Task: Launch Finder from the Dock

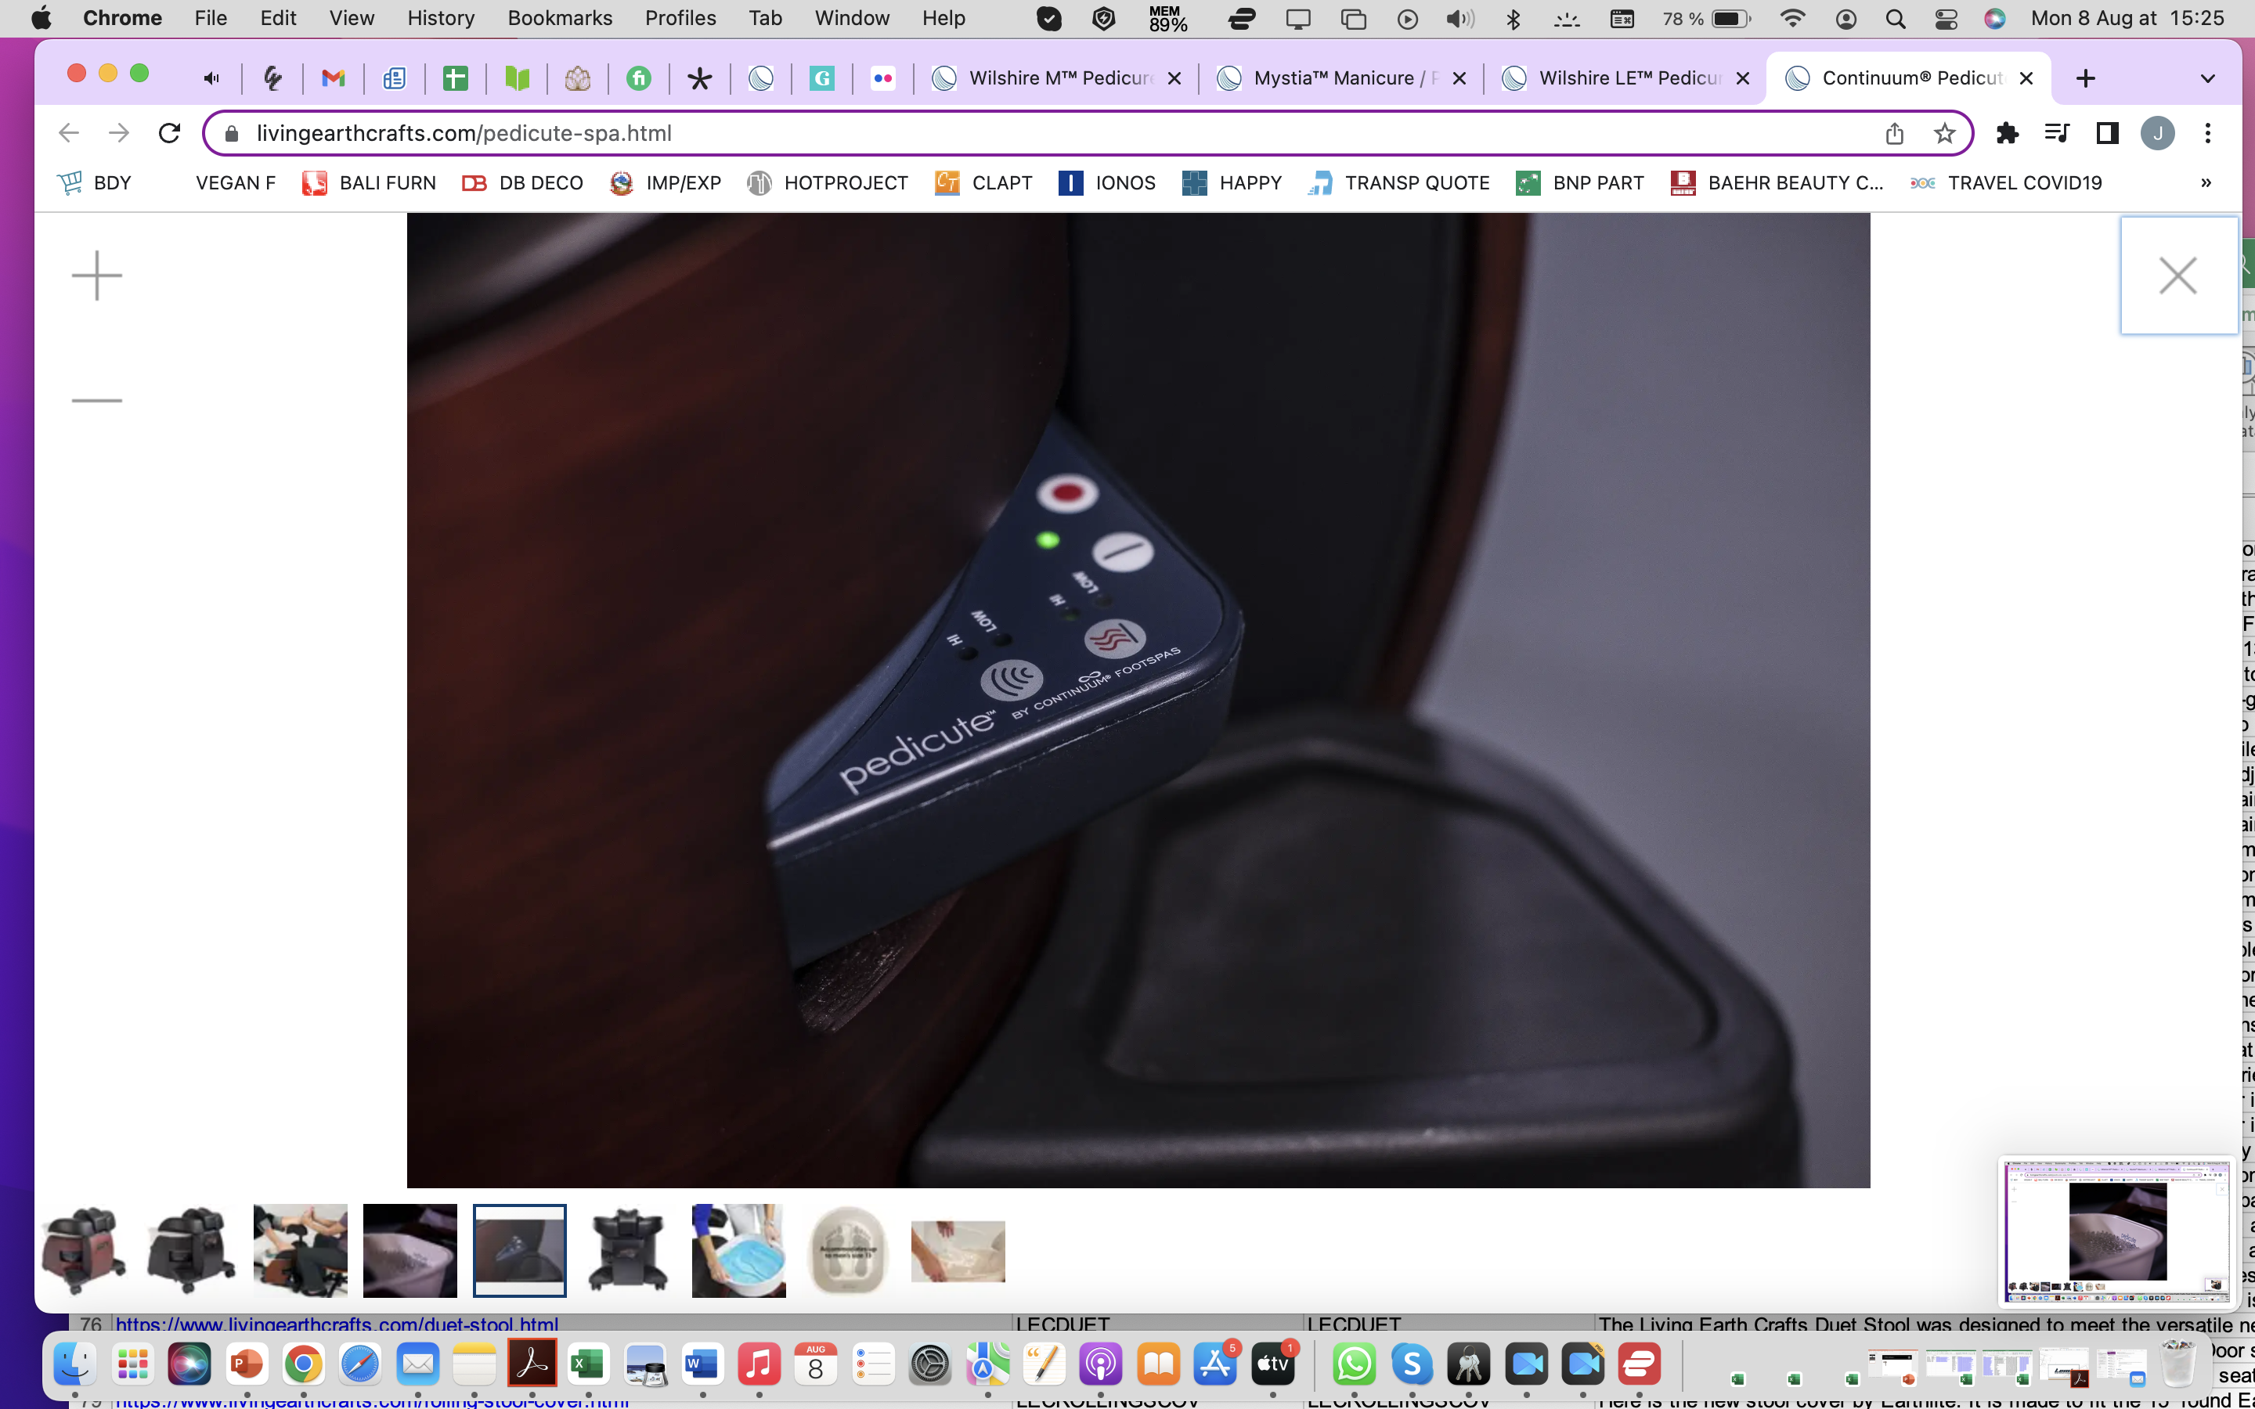Action: (74, 1365)
